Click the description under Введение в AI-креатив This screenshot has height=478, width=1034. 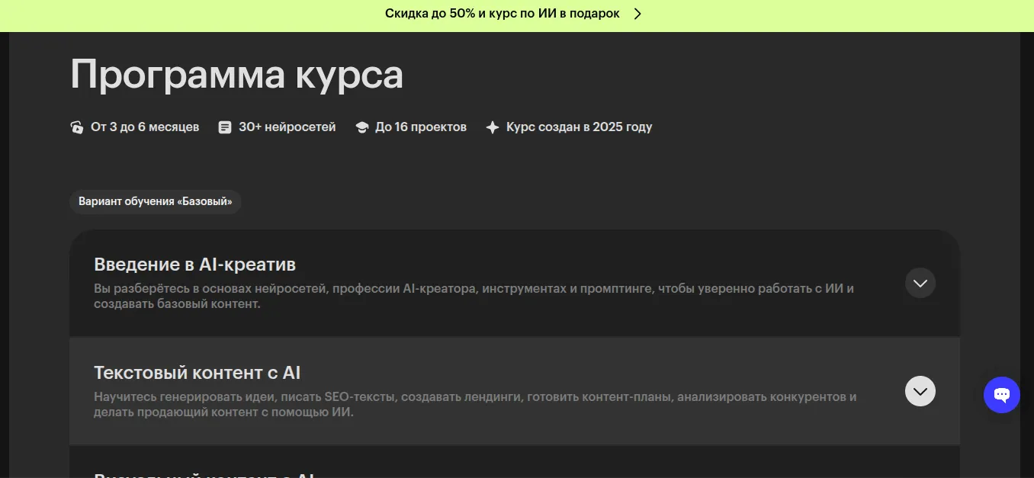pyautogui.click(x=474, y=297)
